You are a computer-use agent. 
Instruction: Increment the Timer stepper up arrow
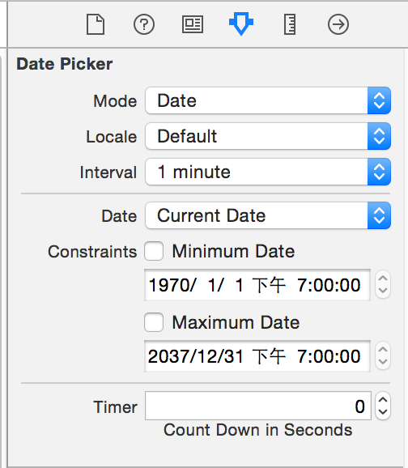coord(383,400)
